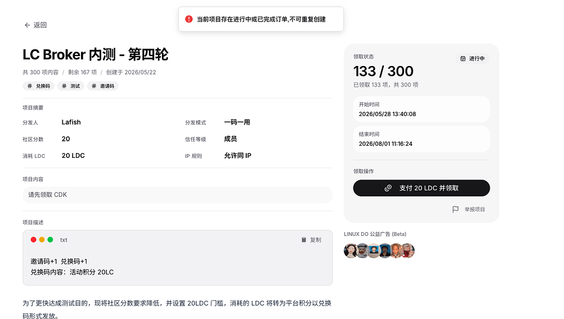Click the red dot in code block

[x=34, y=240]
